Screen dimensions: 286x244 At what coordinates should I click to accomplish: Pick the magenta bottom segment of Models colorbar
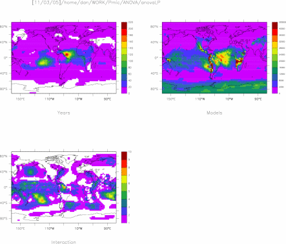275,90
